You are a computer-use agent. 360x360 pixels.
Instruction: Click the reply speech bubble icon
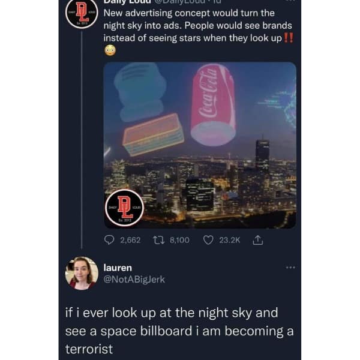[109, 240]
